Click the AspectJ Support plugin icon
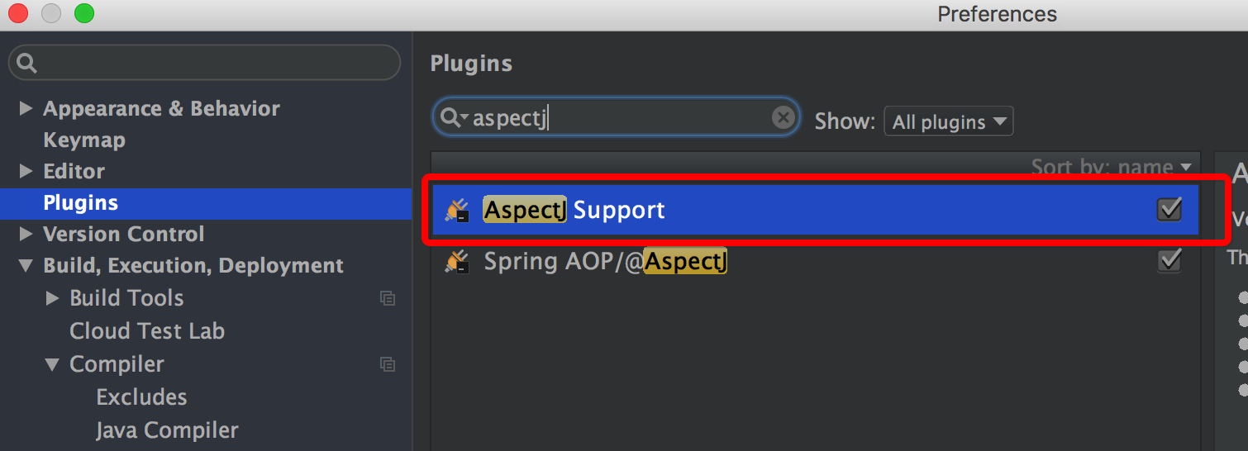Image resolution: width=1248 pixels, height=451 pixels. click(457, 211)
